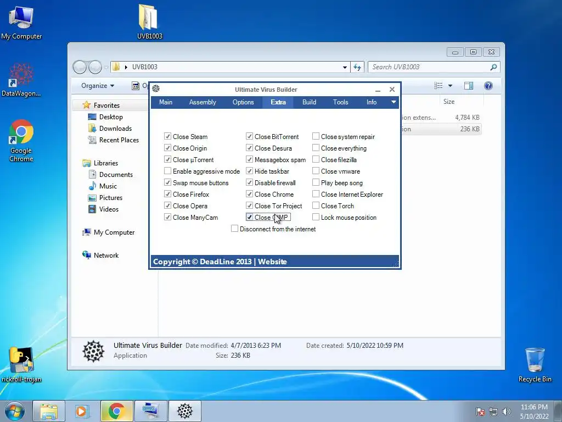Open the tab overflow dropdown arrow
The image size is (562, 422).
click(394, 102)
